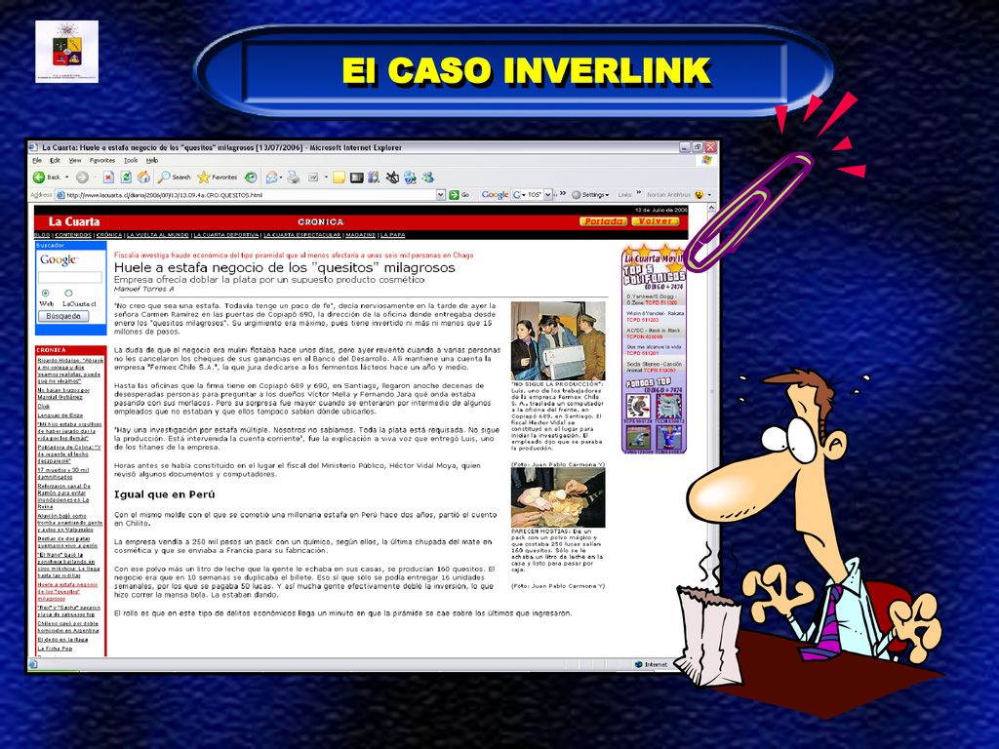Stop loading with the red X icon

(x=108, y=177)
